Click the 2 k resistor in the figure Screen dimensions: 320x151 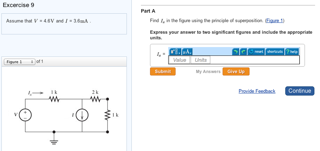[95, 99]
